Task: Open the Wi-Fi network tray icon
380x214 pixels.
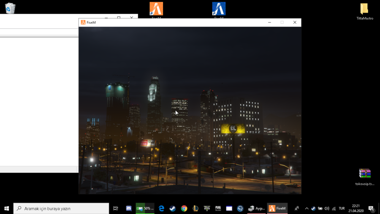Action: coord(334,209)
